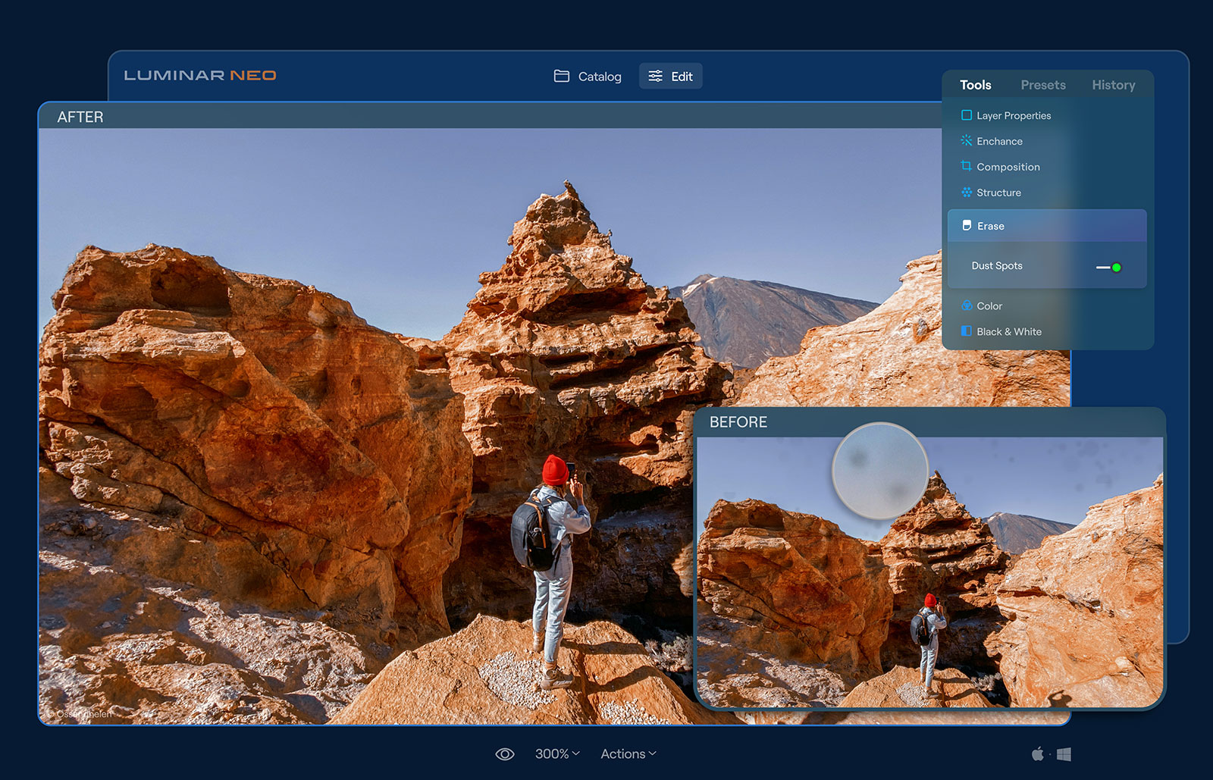
Task: Toggle preview with the eye icon
Action: (504, 753)
